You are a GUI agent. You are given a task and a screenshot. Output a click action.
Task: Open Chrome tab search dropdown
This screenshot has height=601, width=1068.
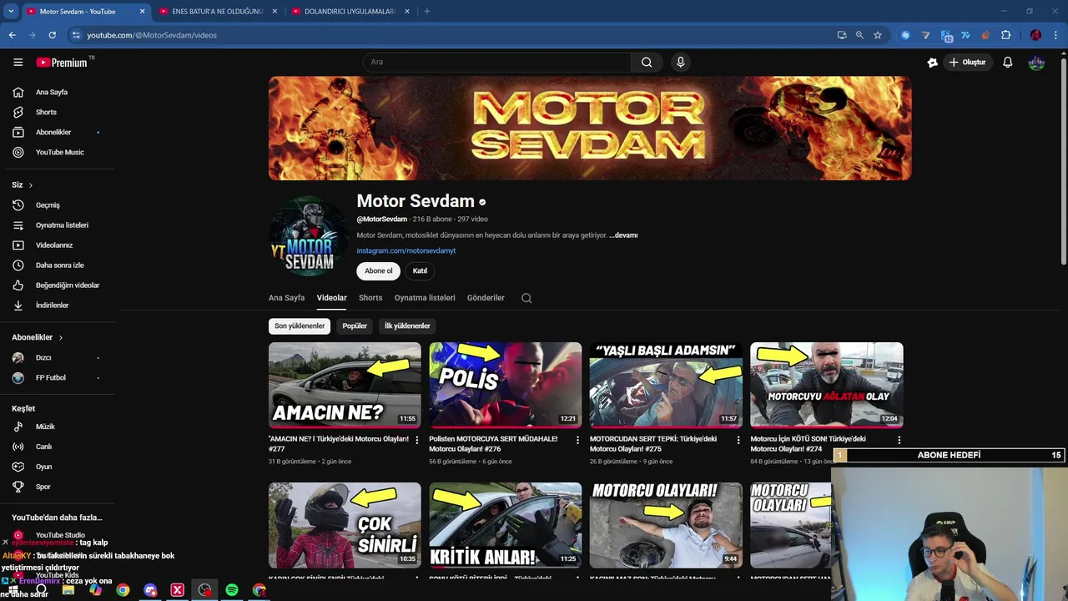[11, 12]
